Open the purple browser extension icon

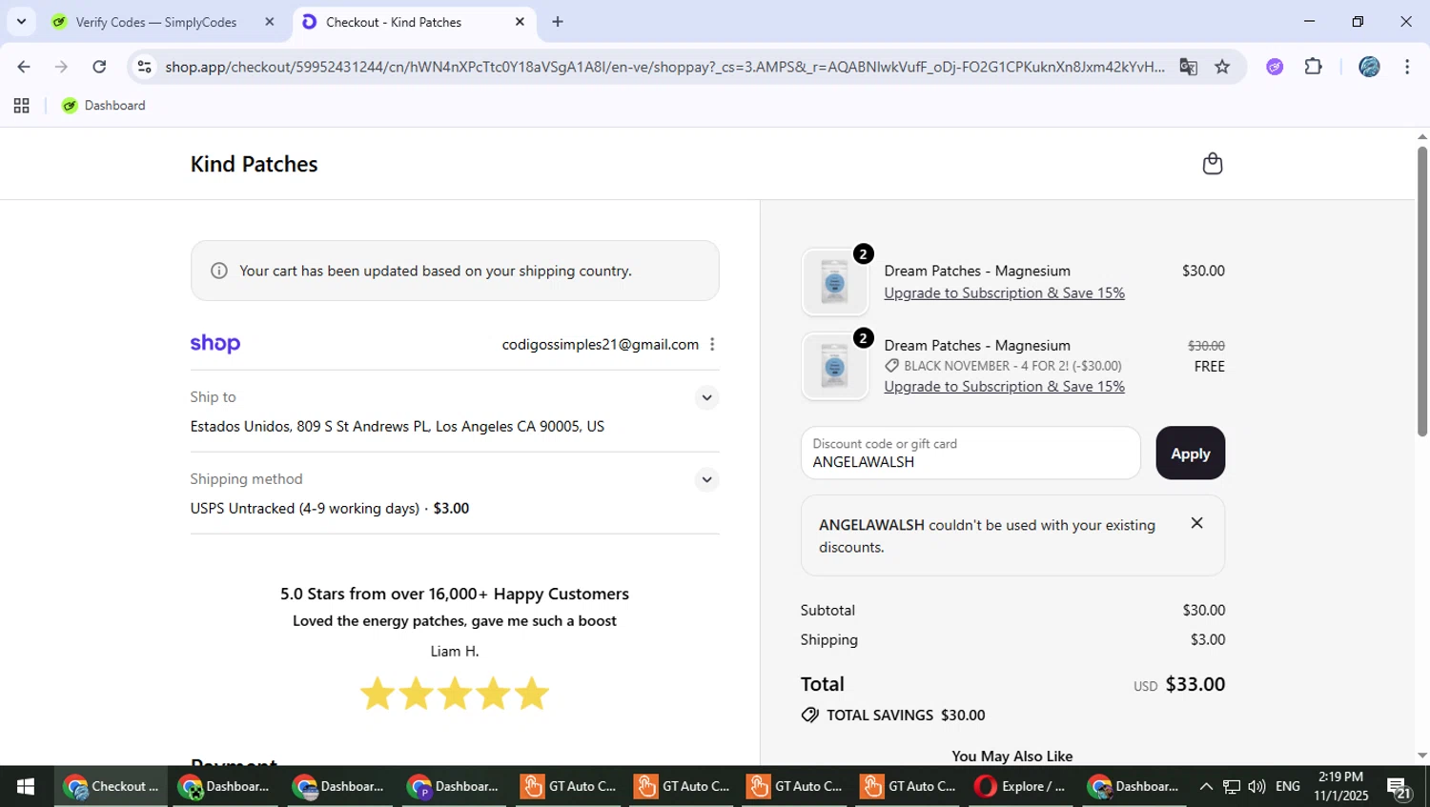(x=1275, y=67)
